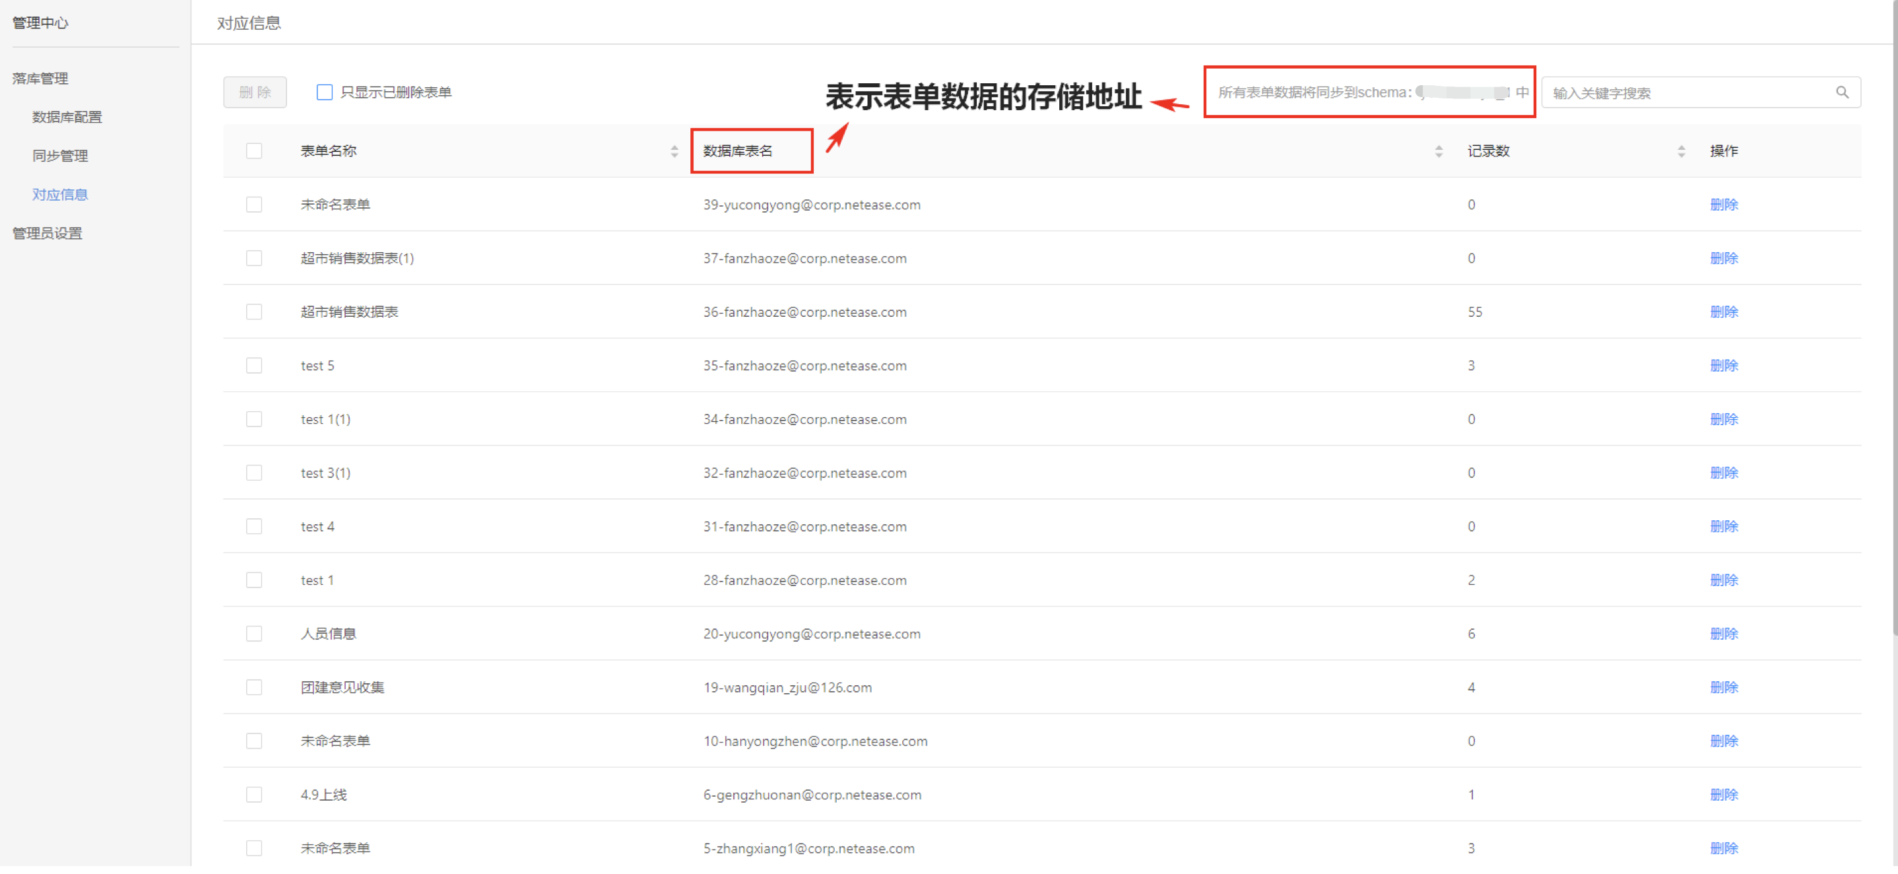Tick the select-all checkbox in the table header
The height and width of the screenshot is (874, 1898).
click(254, 151)
